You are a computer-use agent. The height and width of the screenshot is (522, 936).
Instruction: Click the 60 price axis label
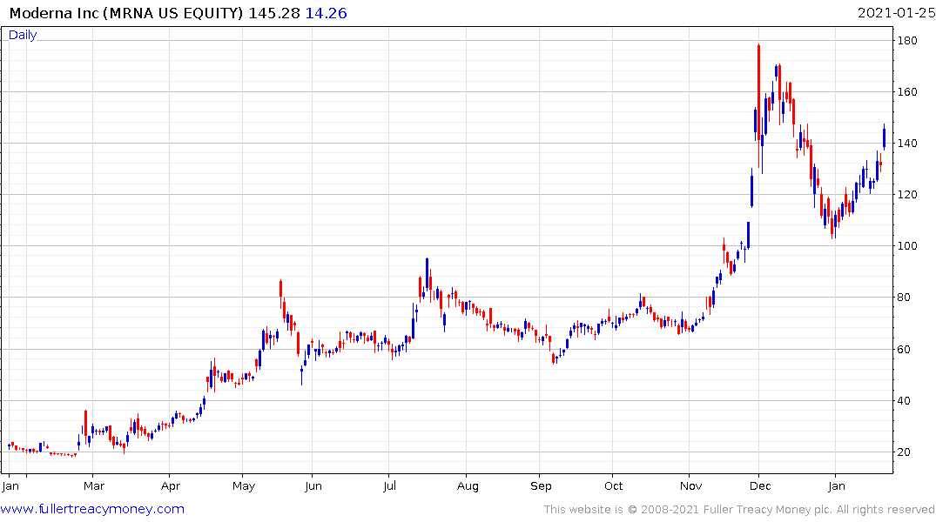coord(904,349)
